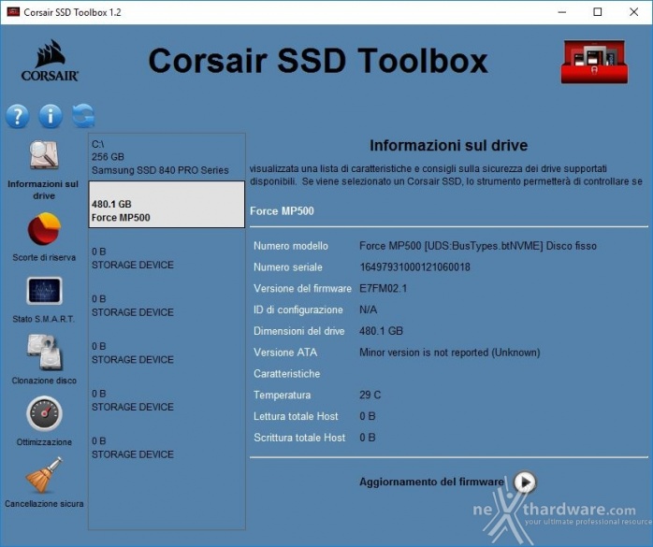Click Dimensioni del drive value 480.1 GB
Image resolution: width=653 pixels, height=547 pixels.
click(381, 331)
